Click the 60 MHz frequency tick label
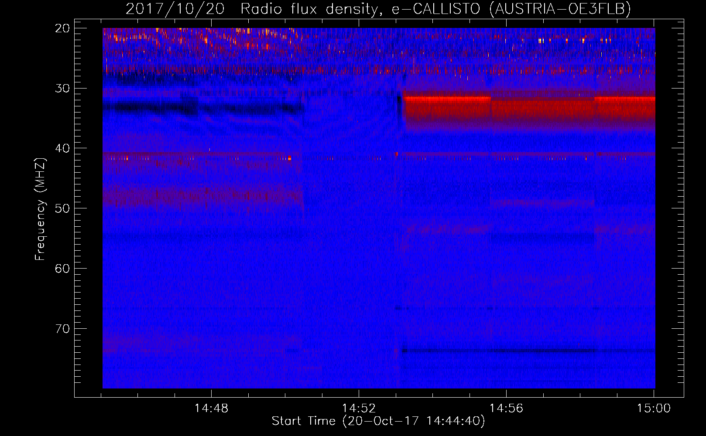Viewport: 706px width, 436px height. point(62,269)
